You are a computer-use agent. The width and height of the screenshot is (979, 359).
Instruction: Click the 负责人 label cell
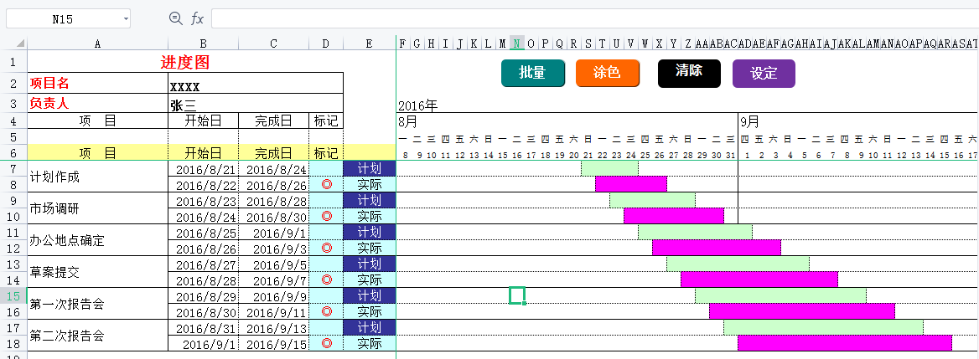pyautogui.click(x=98, y=103)
